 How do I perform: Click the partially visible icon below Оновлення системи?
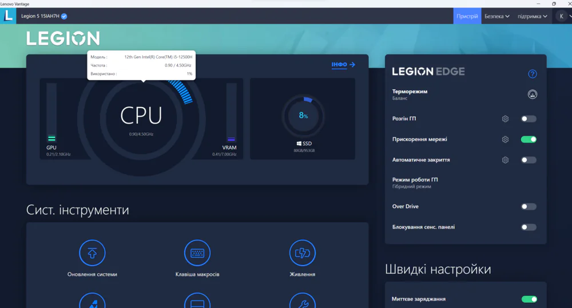tap(92, 301)
